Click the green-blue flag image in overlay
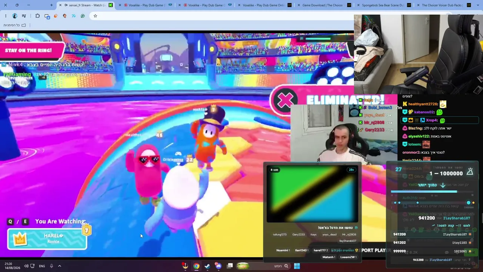The width and height of the screenshot is (483, 272). point(312,194)
